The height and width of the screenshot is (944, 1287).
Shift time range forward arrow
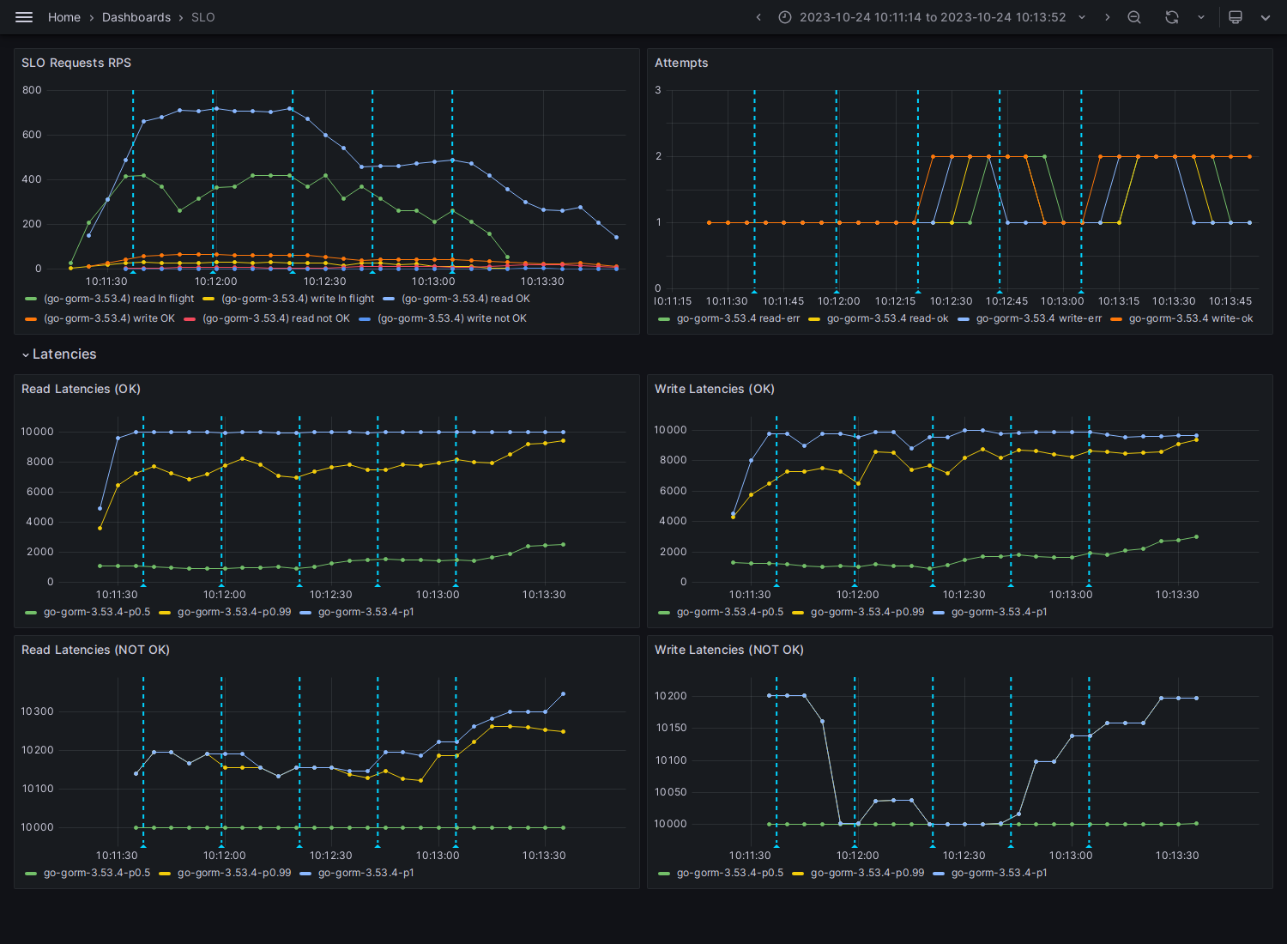[1108, 17]
